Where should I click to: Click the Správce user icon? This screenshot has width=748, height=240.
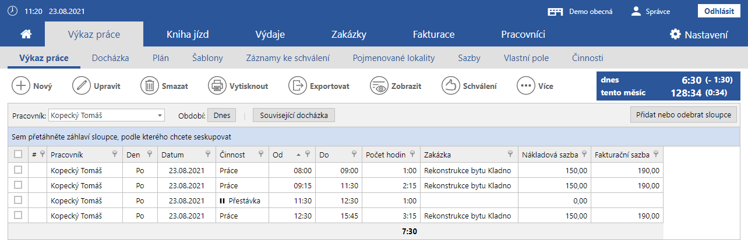click(x=636, y=11)
